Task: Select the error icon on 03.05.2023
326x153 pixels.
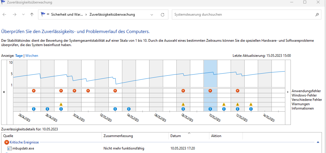Action: [115, 91]
